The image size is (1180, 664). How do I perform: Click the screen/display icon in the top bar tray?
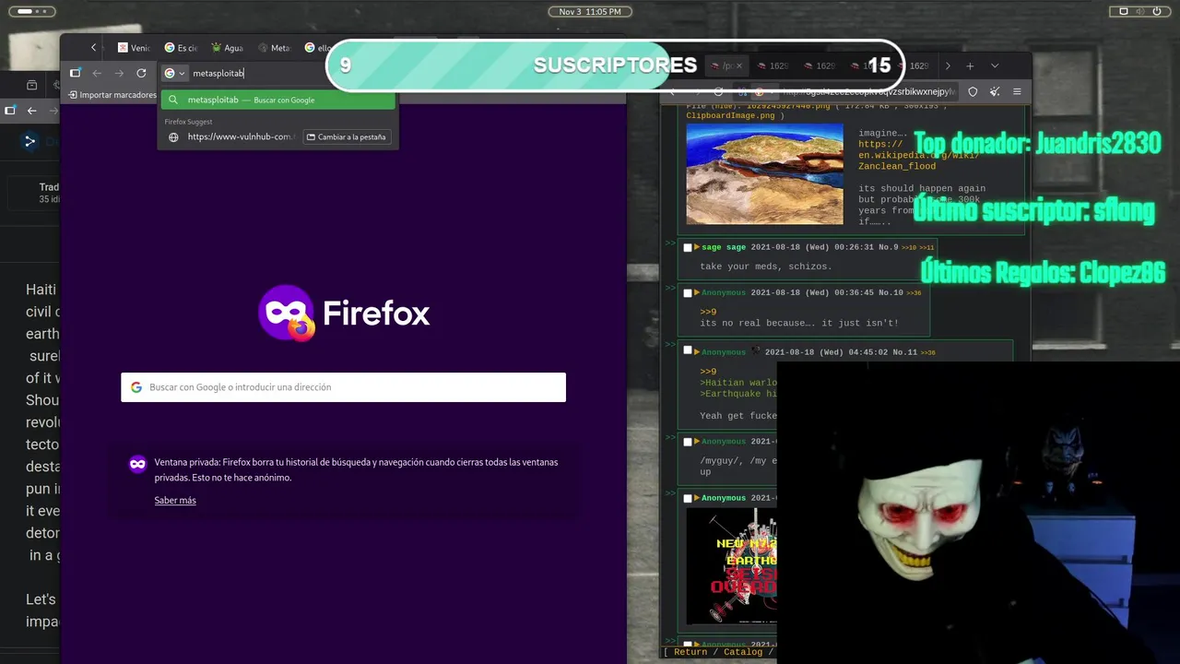tap(1123, 11)
